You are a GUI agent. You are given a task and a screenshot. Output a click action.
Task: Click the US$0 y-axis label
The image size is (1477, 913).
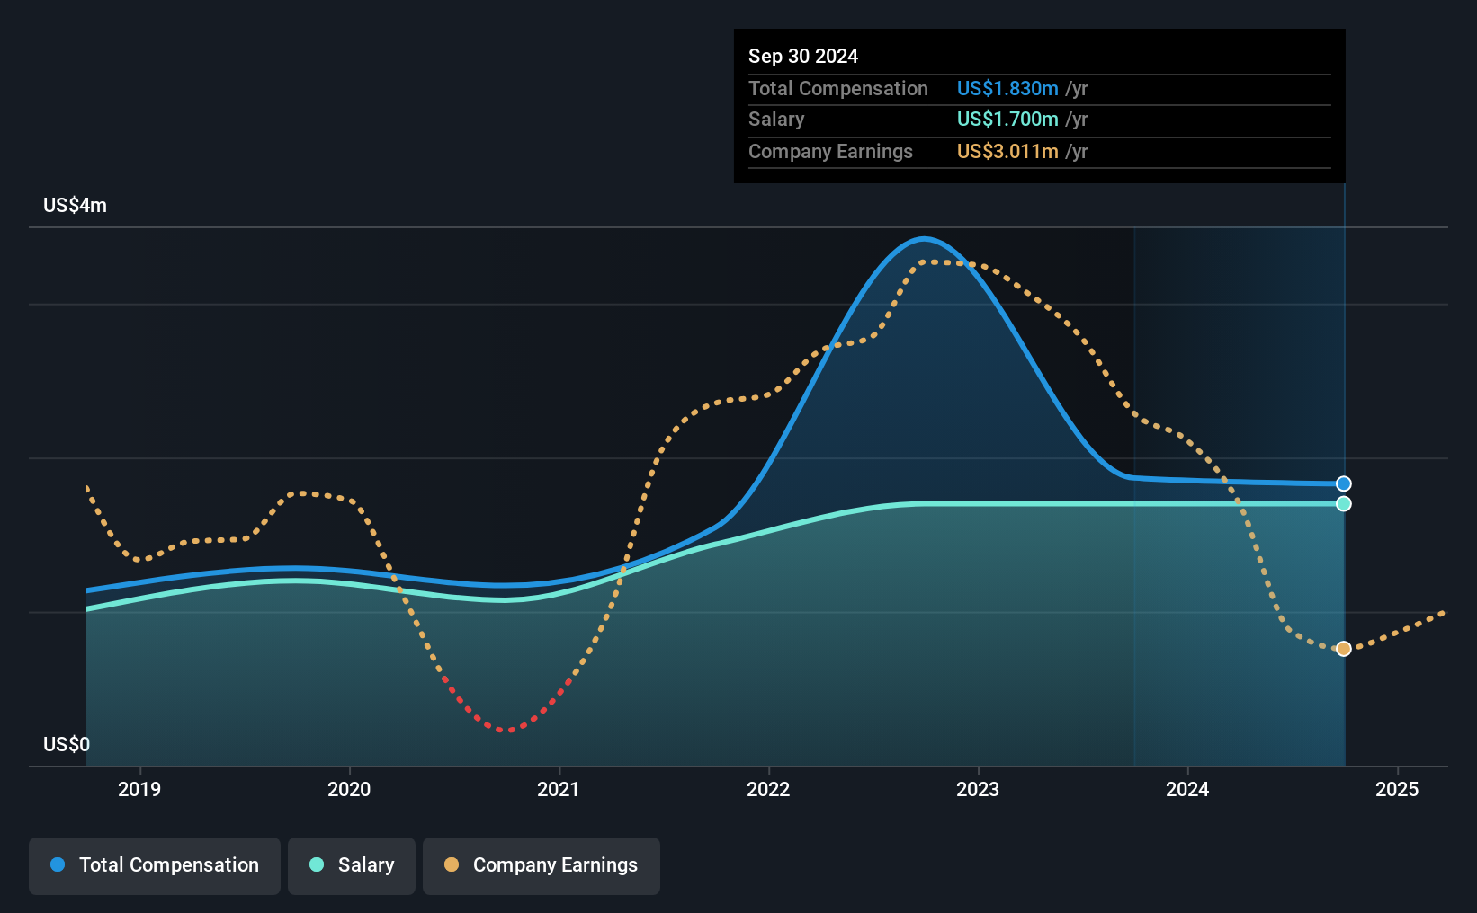coord(67,745)
